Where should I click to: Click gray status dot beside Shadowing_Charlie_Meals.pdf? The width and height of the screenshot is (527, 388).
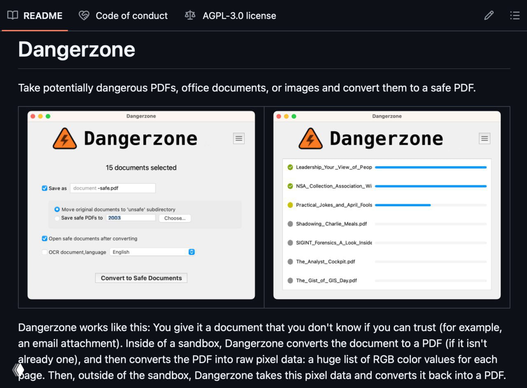click(290, 224)
